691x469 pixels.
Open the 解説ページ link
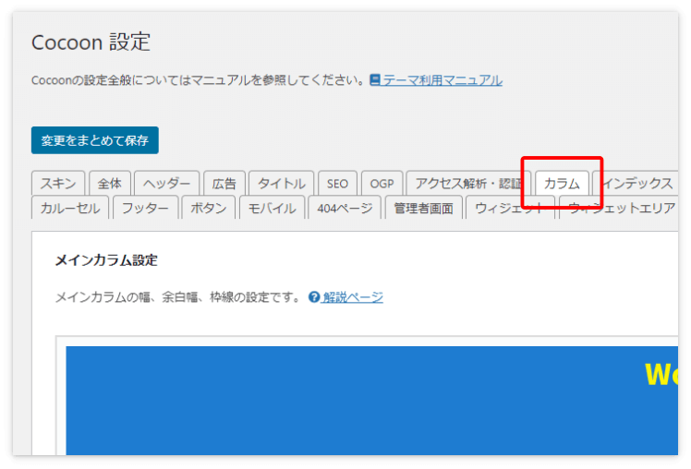[353, 297]
